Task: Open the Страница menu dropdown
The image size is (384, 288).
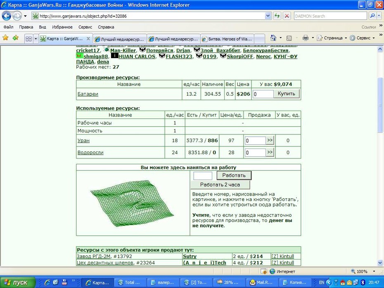Action: coord(332,38)
